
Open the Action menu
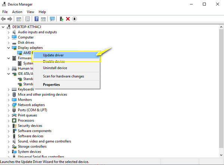click(17, 12)
